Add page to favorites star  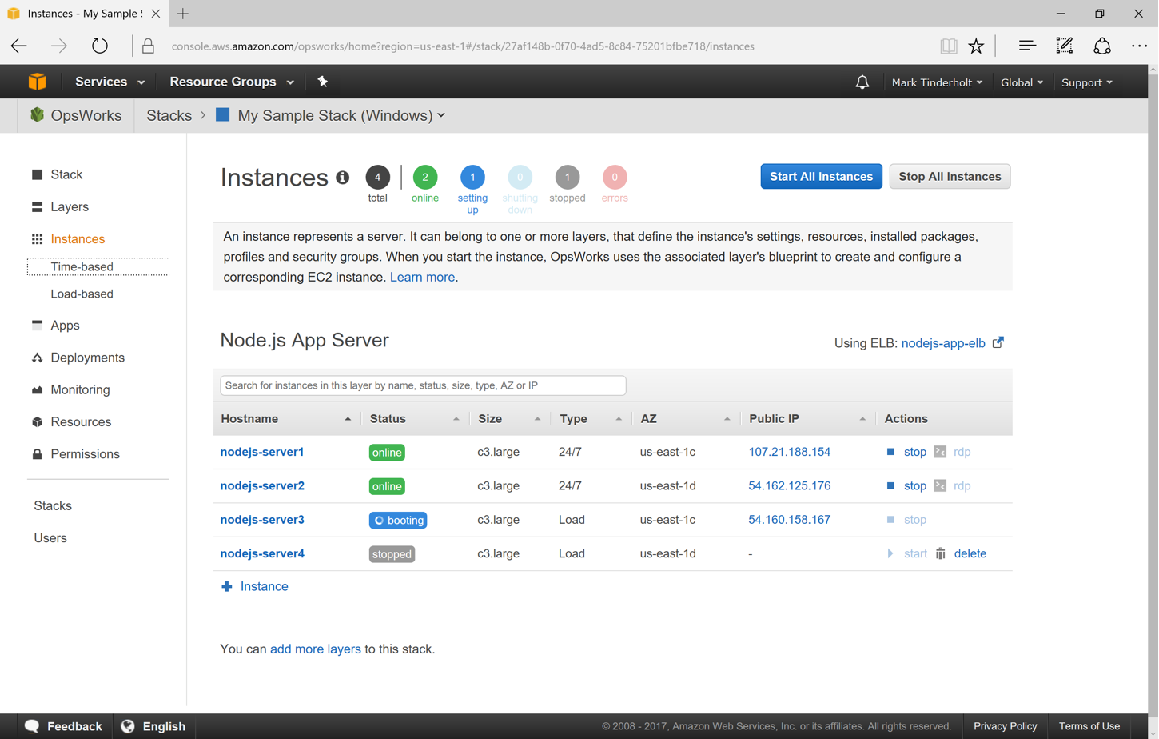tap(976, 46)
